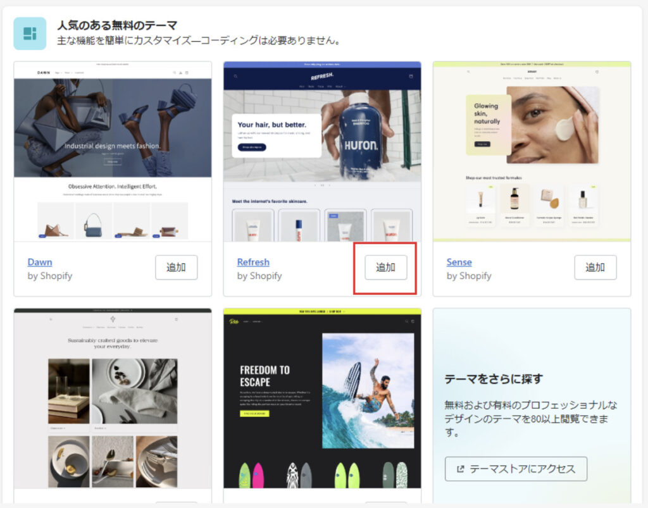
Task: Click search icon in Refresh theme preview
Action: pos(235,76)
